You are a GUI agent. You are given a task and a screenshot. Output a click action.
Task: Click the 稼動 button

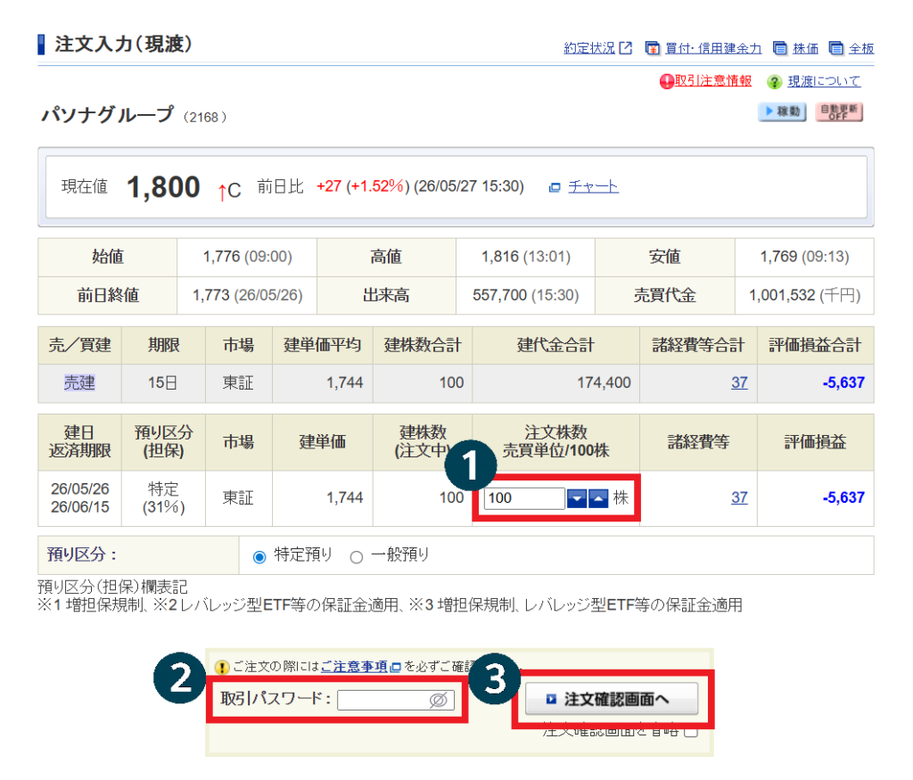click(782, 111)
